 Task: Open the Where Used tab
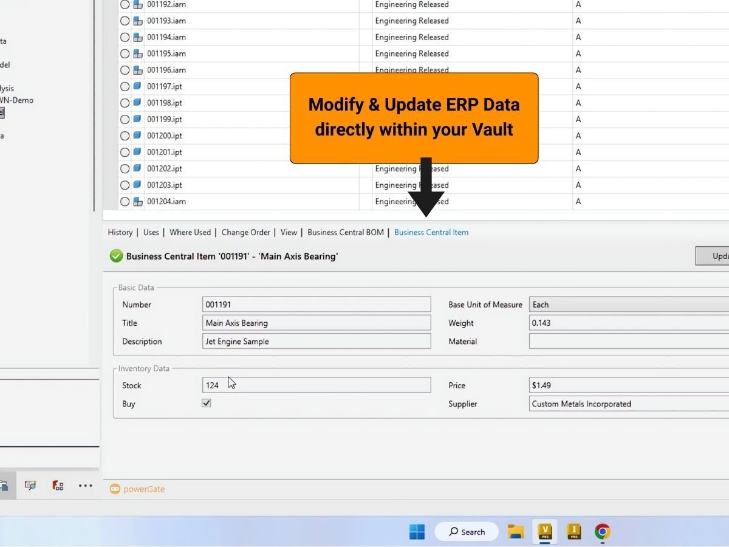tap(190, 232)
